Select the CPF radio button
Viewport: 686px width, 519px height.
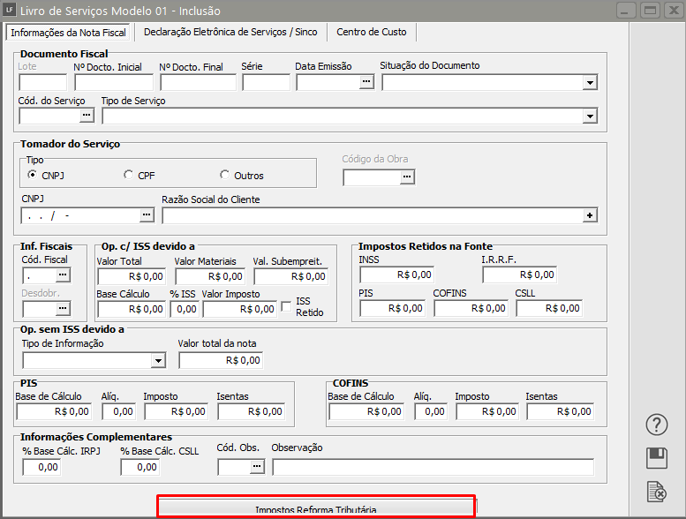(x=128, y=175)
